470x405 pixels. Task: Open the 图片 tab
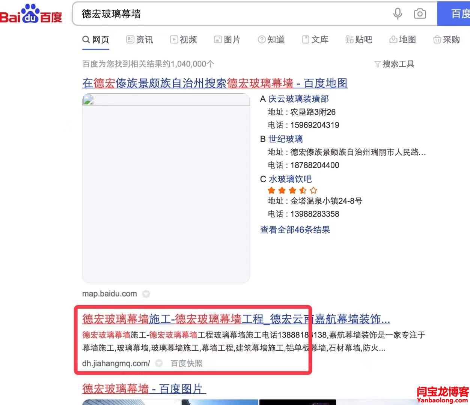tap(227, 39)
